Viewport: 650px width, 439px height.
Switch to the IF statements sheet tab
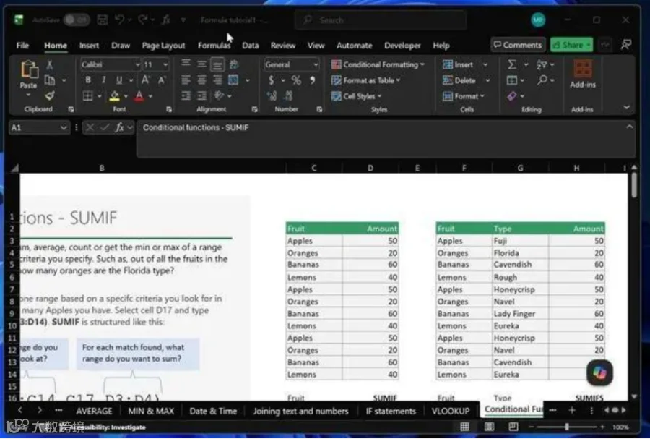tap(391, 411)
